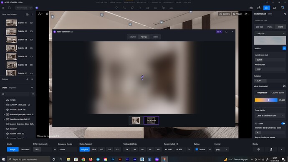The image size is (288, 162).
Task: Add a new layer with plus icon
Action: (x=27, y=79)
